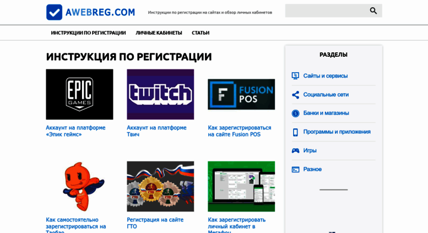The width and height of the screenshot is (428, 233).
Task: Open the Megafon devices thumbnail
Action: pos(241,186)
